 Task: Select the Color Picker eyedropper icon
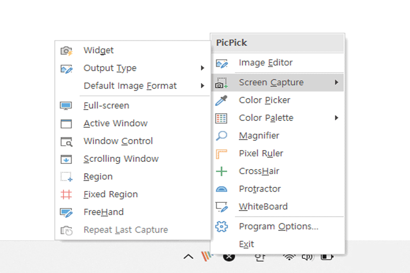click(x=221, y=100)
